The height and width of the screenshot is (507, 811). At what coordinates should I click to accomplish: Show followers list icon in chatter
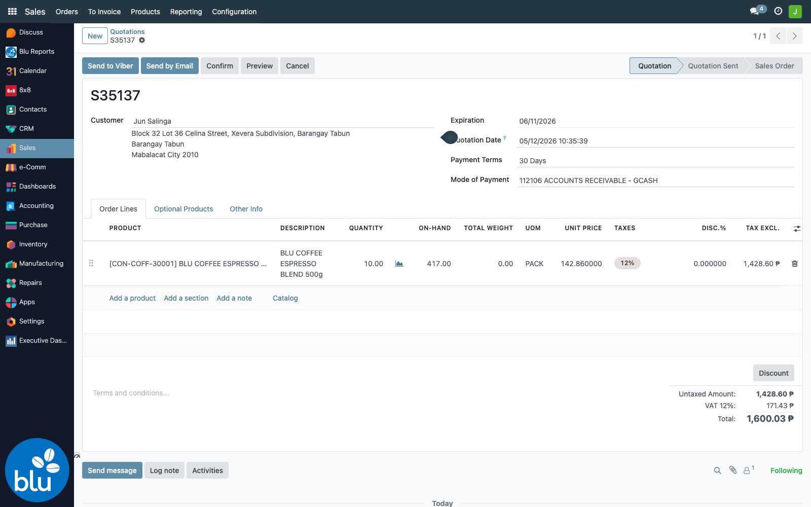[x=749, y=470]
